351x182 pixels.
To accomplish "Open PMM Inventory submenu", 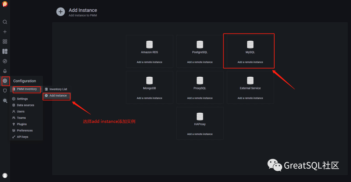I will point(27,89).
